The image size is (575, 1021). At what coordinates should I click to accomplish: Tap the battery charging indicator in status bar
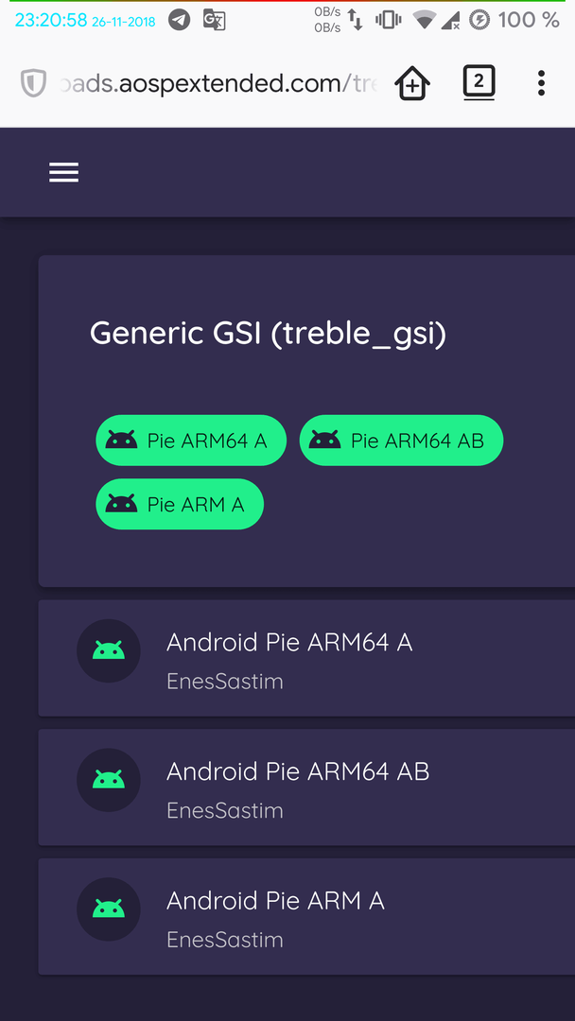(x=479, y=20)
